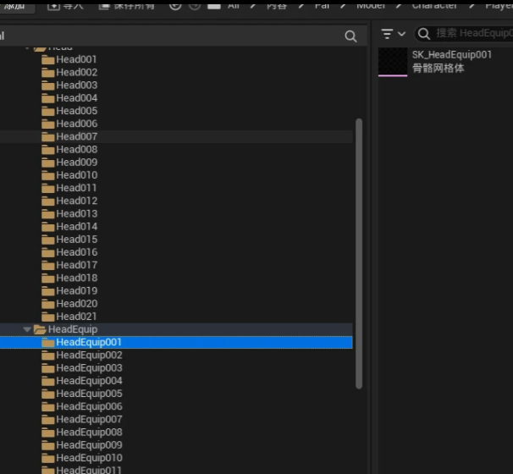Viewport: 513px width, 474px height.
Task: Navigate to the Character breadcrumb
Action: pos(434,6)
